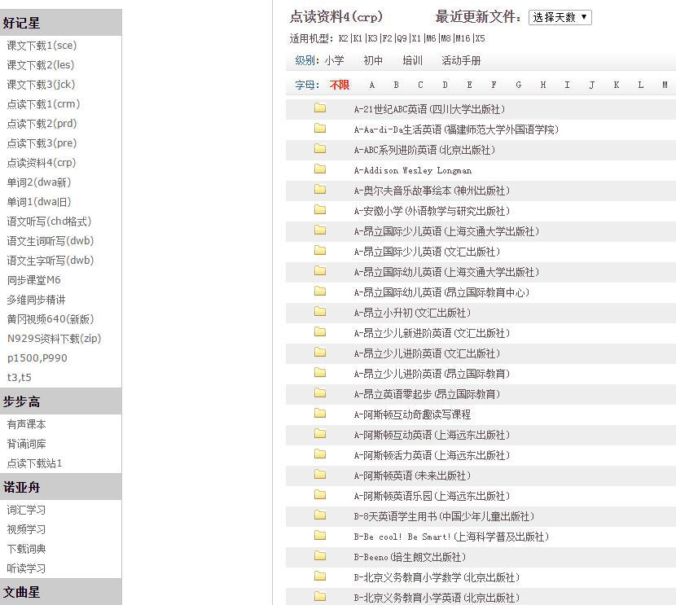Click folder icon for A-阿斯顿活力英语
Screen dimensions: 676x605
320,454
